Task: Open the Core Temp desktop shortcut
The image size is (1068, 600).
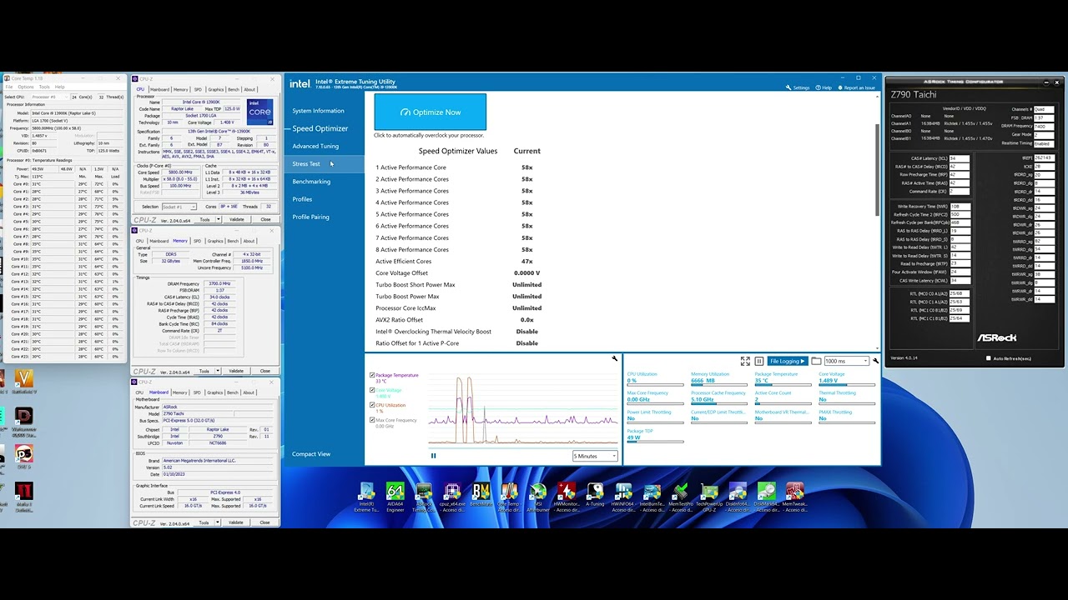Action: (509, 497)
